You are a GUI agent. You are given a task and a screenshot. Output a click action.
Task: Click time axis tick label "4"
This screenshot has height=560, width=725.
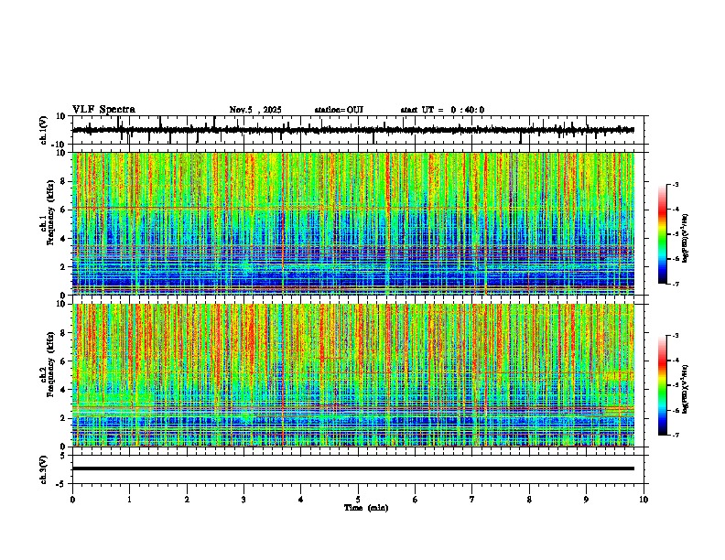[301, 500]
